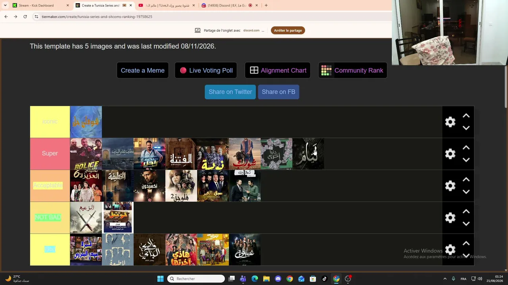Screen dimensions: 508x285
Task: Click the Iconic tier label
Action: click(50, 122)
